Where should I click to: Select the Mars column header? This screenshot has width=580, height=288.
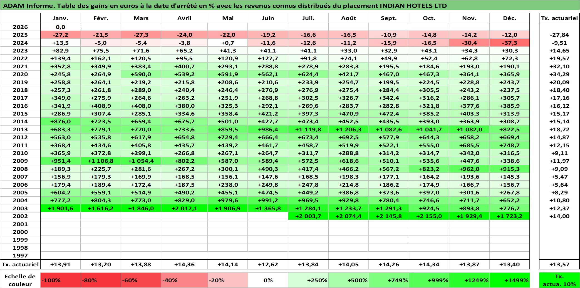click(141, 18)
